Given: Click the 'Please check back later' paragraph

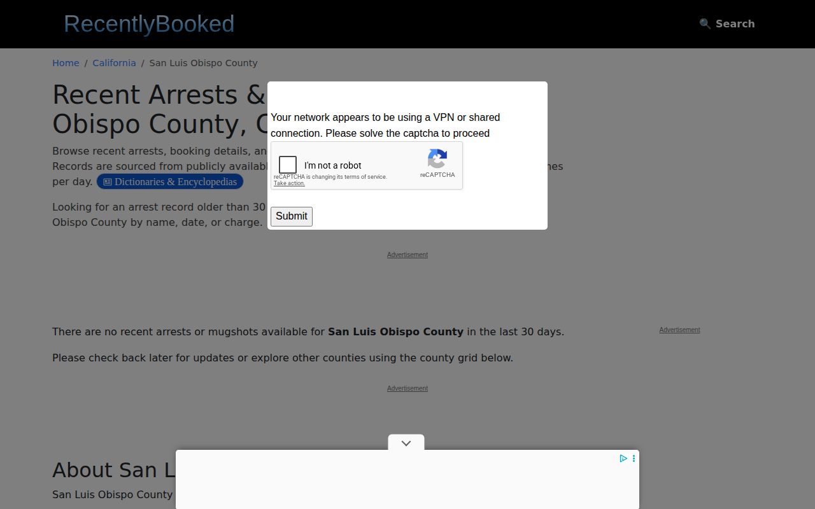Looking at the screenshot, I should pos(283,358).
